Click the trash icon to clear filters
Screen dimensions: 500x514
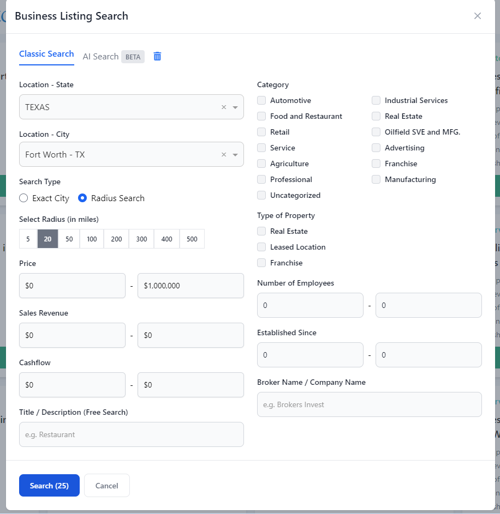(x=157, y=57)
